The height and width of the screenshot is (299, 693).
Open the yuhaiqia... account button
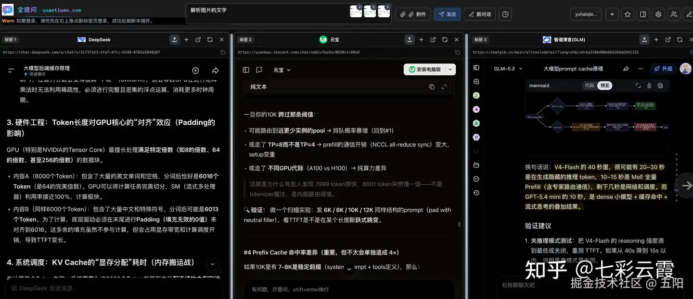586,14
